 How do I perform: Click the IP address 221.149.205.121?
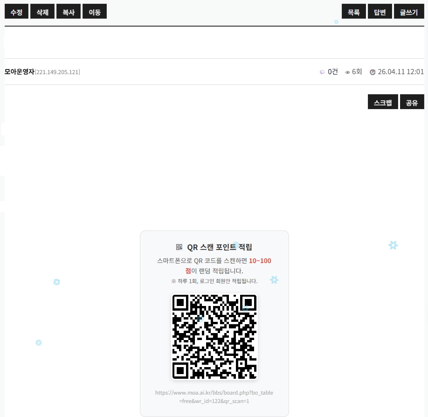pyautogui.click(x=58, y=72)
